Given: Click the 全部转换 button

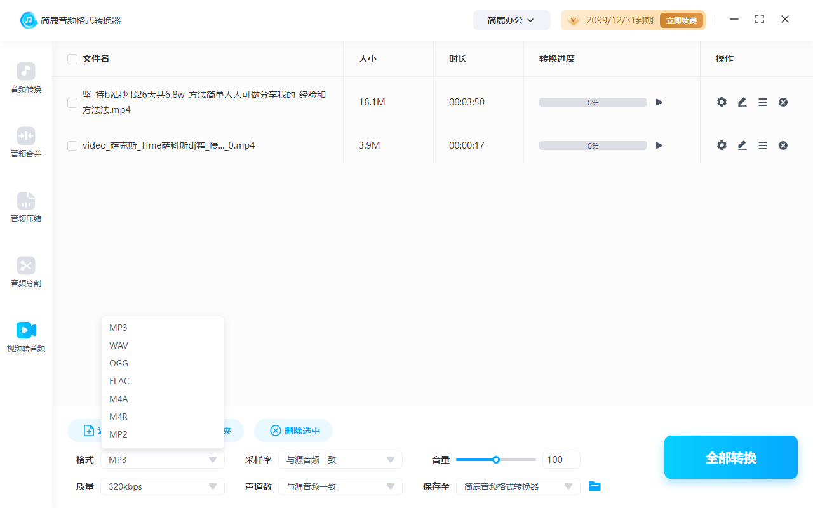Looking at the screenshot, I should point(730,457).
